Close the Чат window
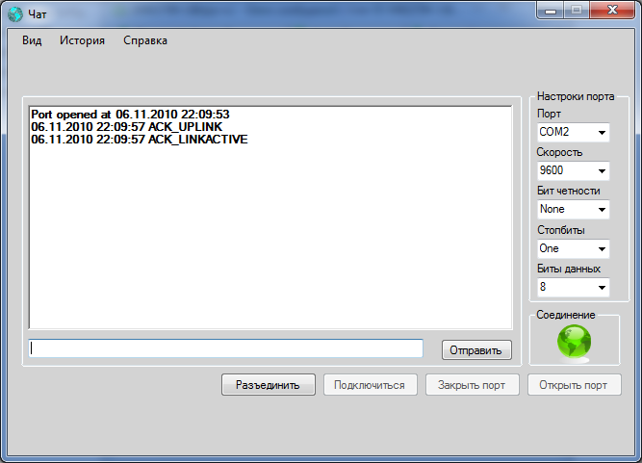This screenshot has width=642, height=463. point(612,11)
